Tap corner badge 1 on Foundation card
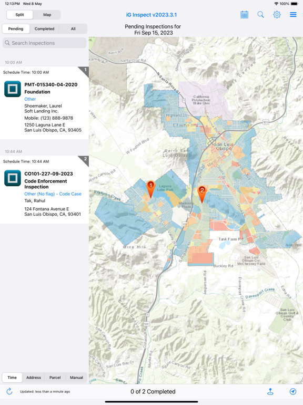 [x=84, y=71]
